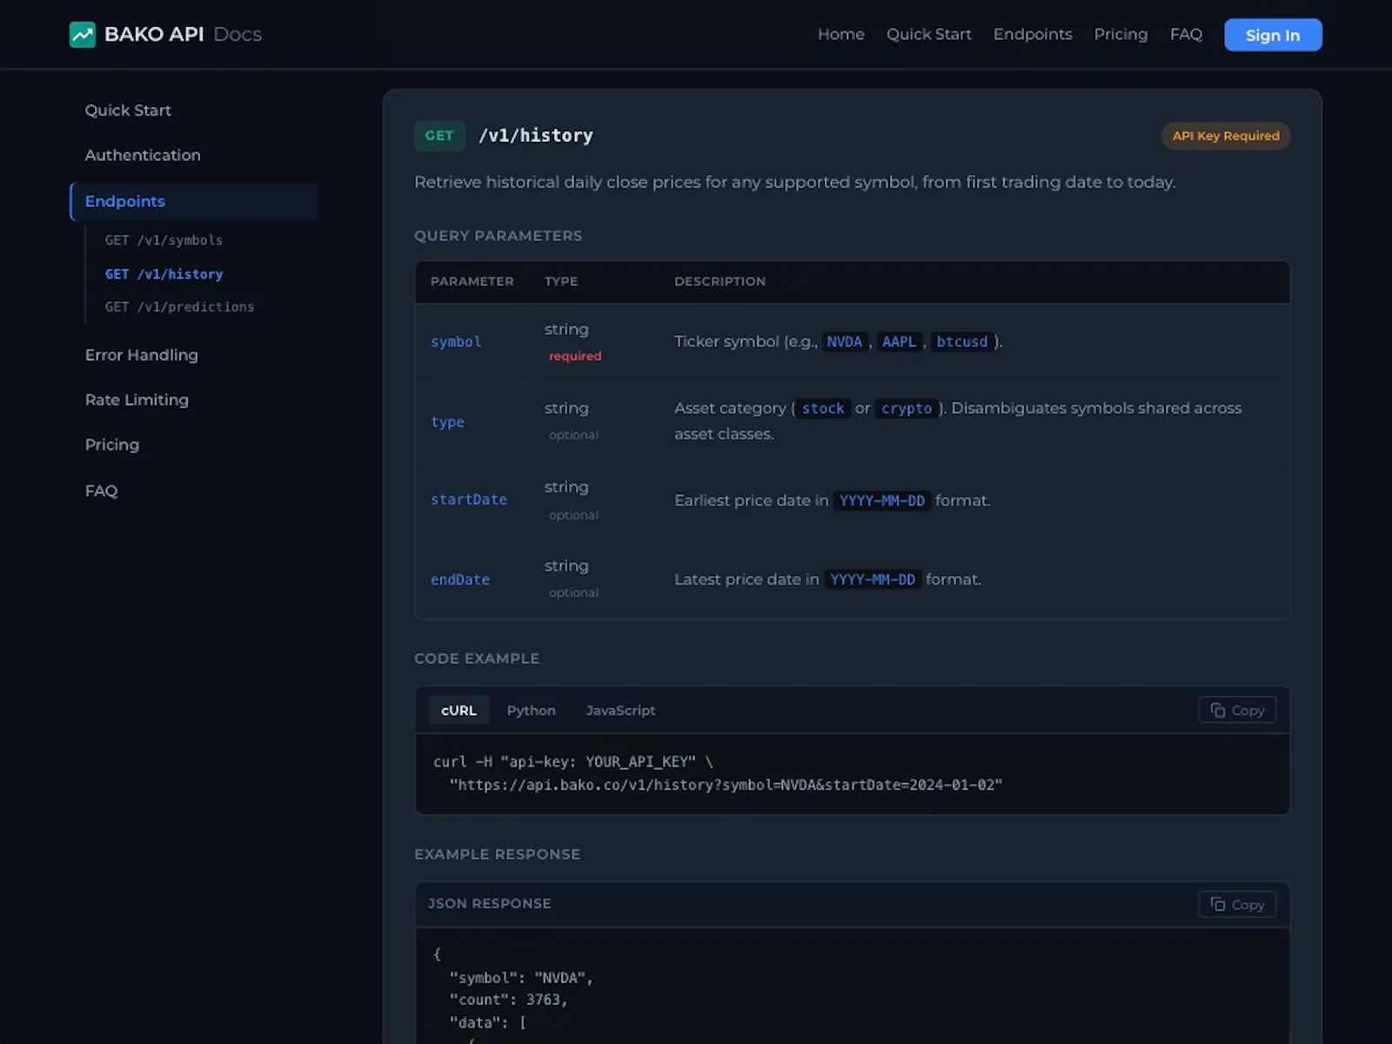Viewport: 1392px width, 1044px height.
Task: Click the stock code chip
Action: coord(823,408)
